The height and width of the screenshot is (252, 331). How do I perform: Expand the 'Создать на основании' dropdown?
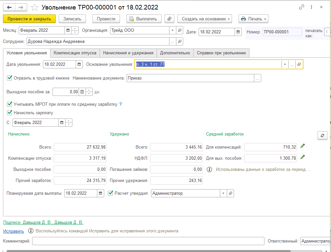pyautogui.click(x=204, y=19)
